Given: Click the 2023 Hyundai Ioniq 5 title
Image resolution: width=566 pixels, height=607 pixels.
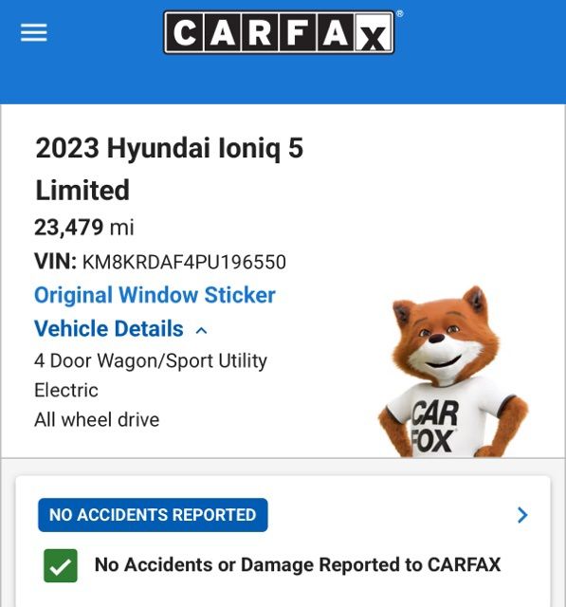Looking at the screenshot, I should point(169,148).
